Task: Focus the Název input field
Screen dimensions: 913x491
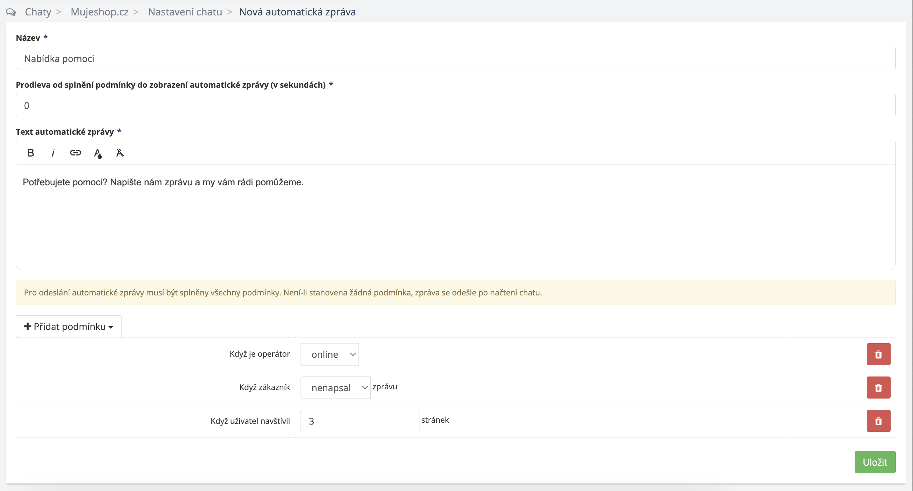Action: 455,58
